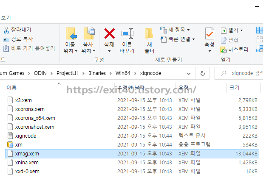Click the 응용 프로그램 type cell
Image resolution: width=263 pixels, height=180 pixels.
(x=195, y=144)
